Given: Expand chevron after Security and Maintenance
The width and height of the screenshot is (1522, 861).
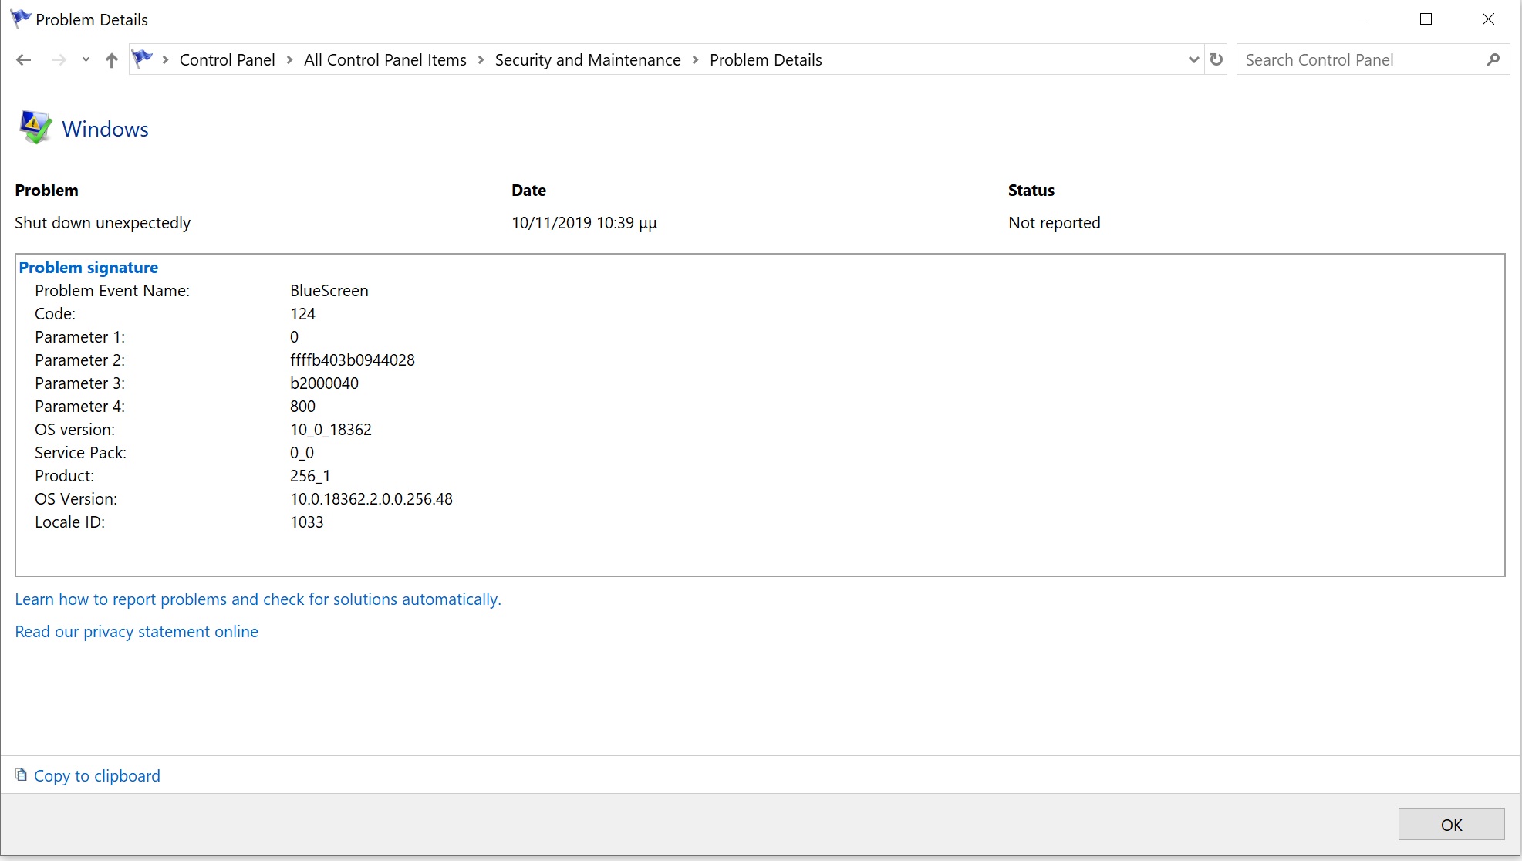Looking at the screenshot, I should tap(695, 60).
